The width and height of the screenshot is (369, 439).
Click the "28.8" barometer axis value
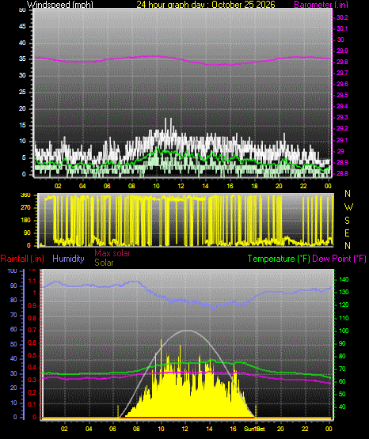point(342,173)
